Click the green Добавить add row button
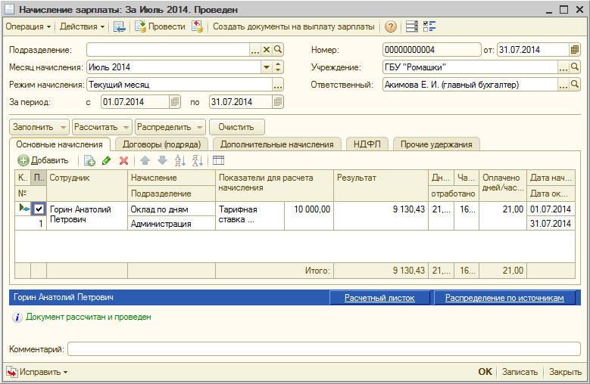Viewport: 590px width, 384px height. pos(43,161)
